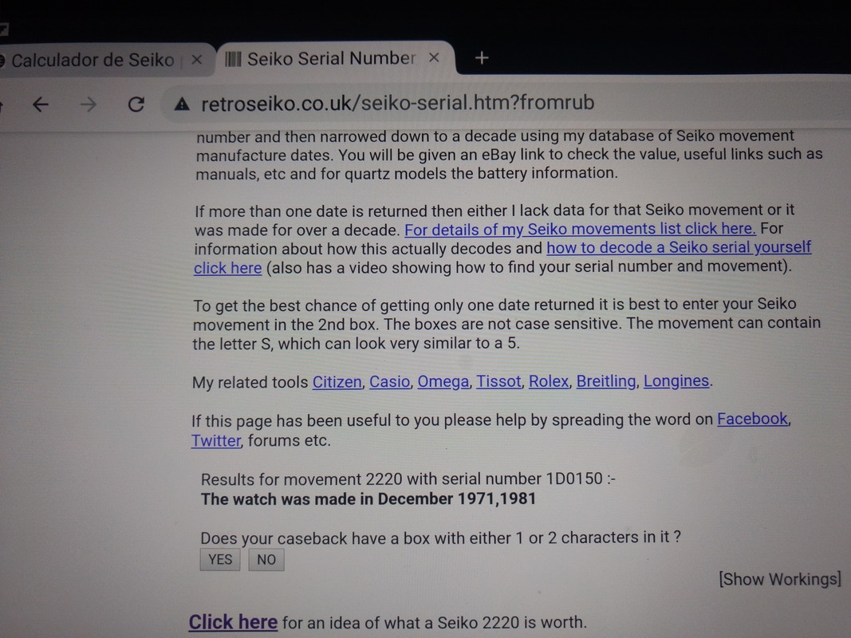Screen dimensions: 851x638
Task: Follow the Twitter share link
Action: 215,440
